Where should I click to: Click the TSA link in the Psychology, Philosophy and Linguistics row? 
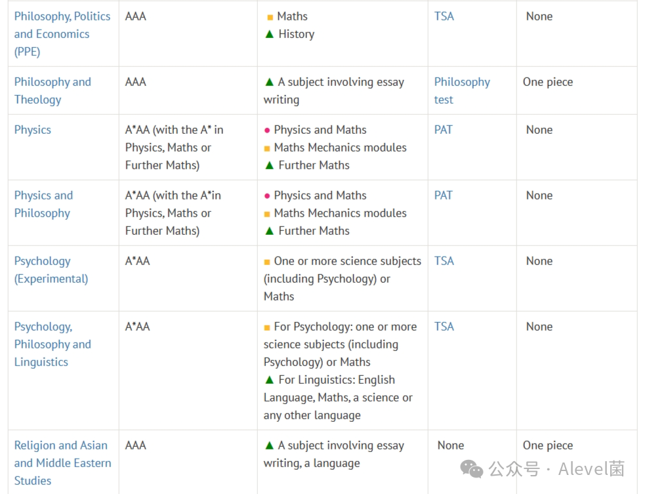tap(444, 327)
